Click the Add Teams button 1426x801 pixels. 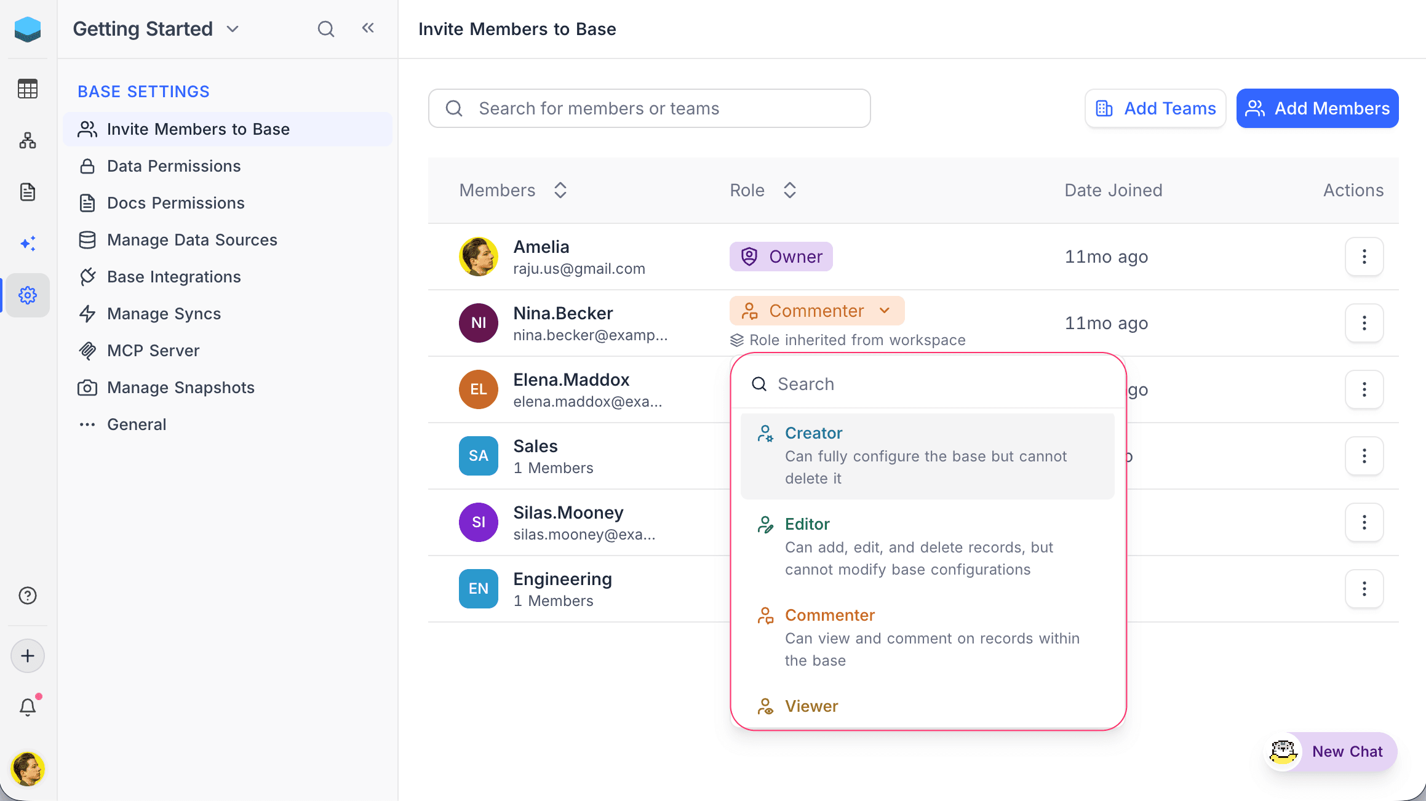1155,108
